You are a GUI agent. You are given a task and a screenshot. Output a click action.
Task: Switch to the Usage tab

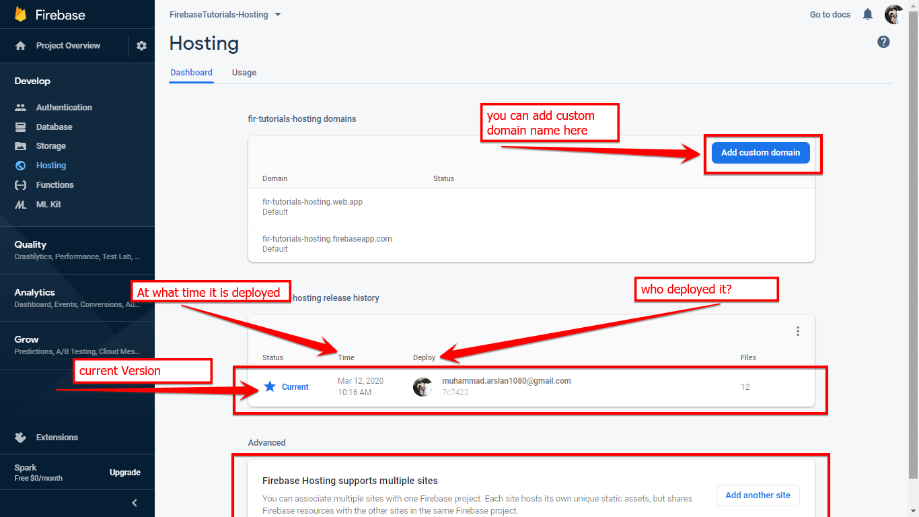pos(244,73)
